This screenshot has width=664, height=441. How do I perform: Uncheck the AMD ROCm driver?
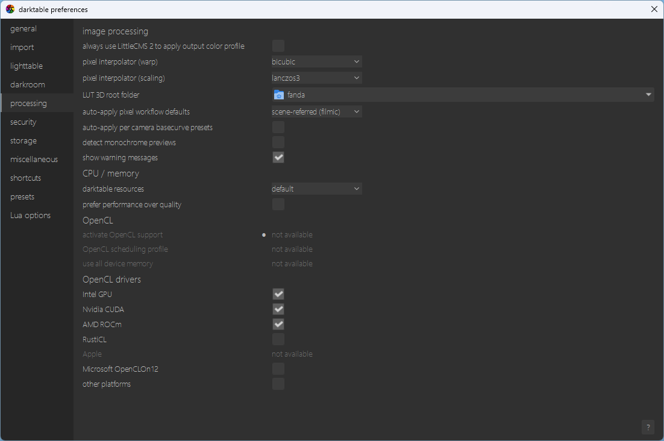pyautogui.click(x=278, y=324)
